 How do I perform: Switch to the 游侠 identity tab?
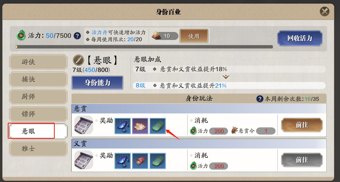[x=38, y=62]
